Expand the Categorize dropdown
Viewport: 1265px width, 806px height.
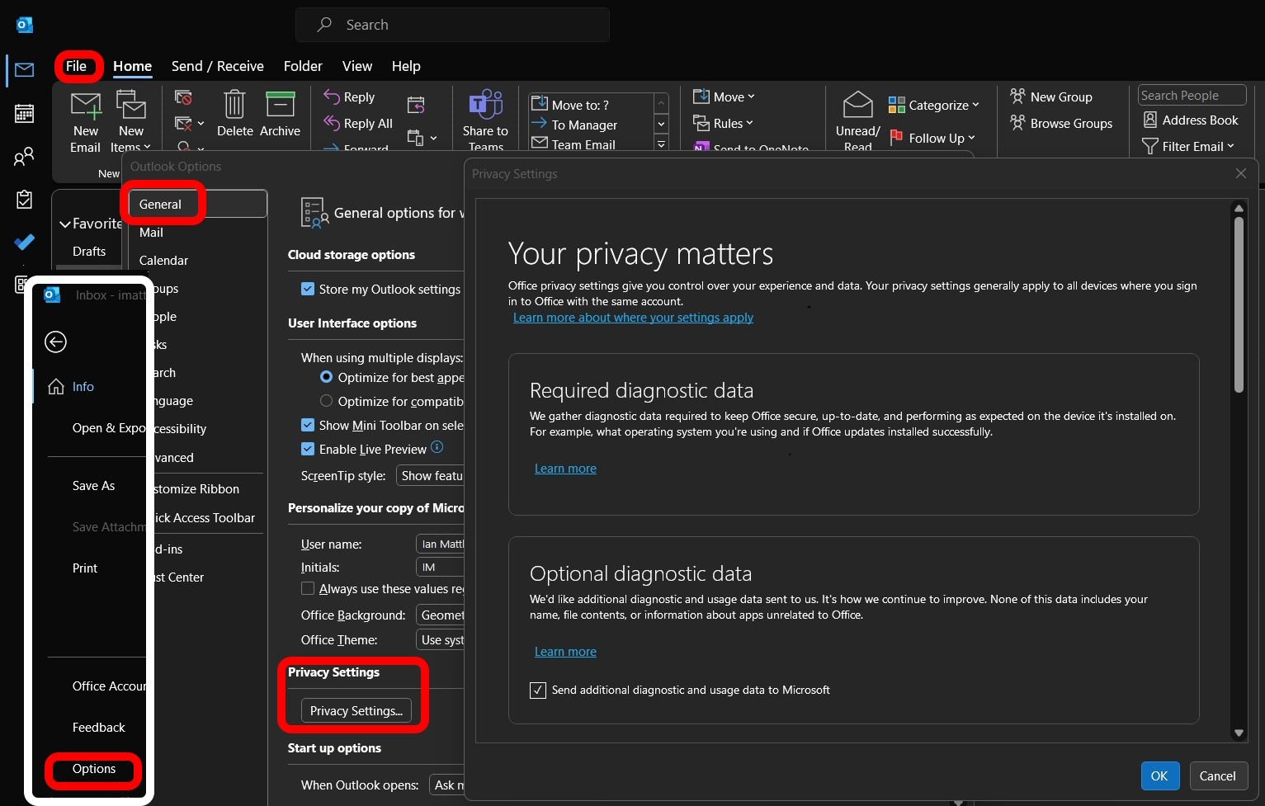(x=934, y=105)
